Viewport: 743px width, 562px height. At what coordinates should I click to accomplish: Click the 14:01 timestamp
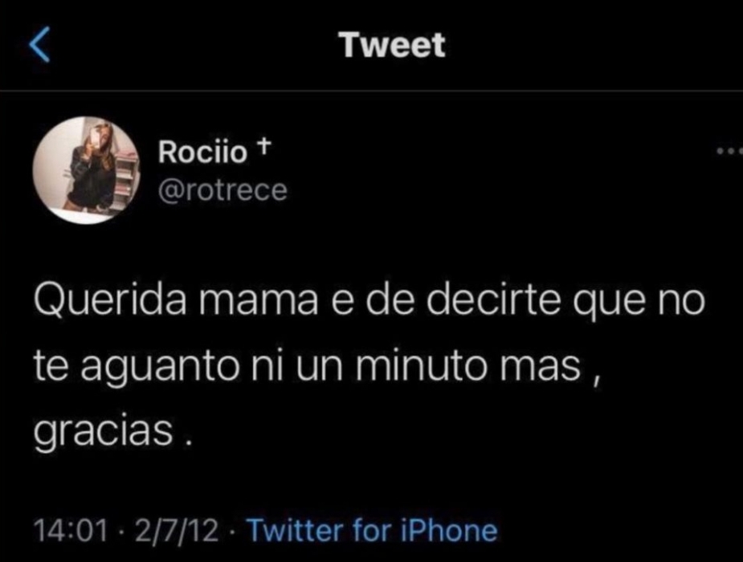click(71, 531)
